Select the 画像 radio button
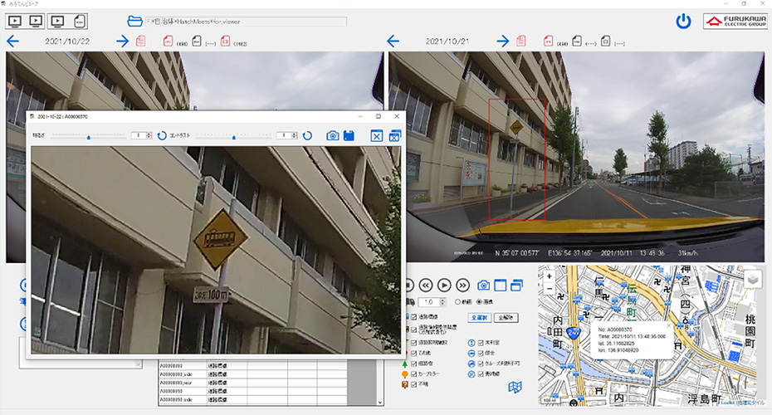Screen dimensions: 772x415 pos(479,302)
